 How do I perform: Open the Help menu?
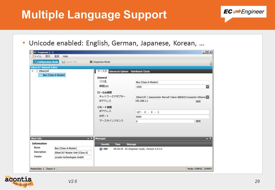[65, 56]
